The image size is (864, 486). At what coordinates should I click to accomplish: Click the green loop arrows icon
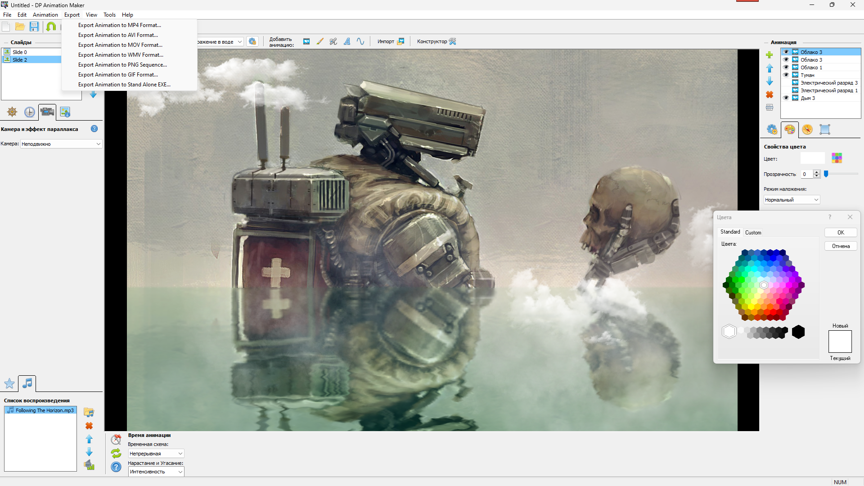(116, 453)
